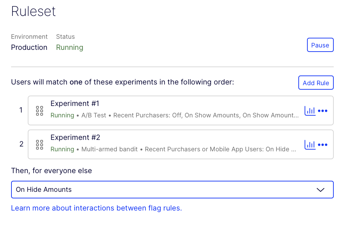349x241 pixels.
Task: Click the Production environment value
Action: (29, 47)
